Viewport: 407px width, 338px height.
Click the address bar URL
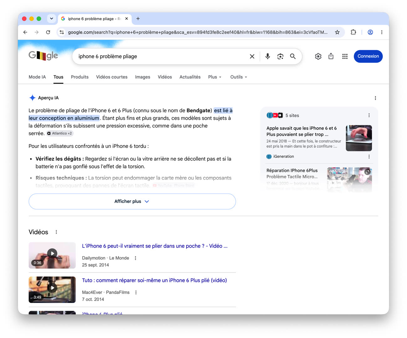click(x=198, y=32)
